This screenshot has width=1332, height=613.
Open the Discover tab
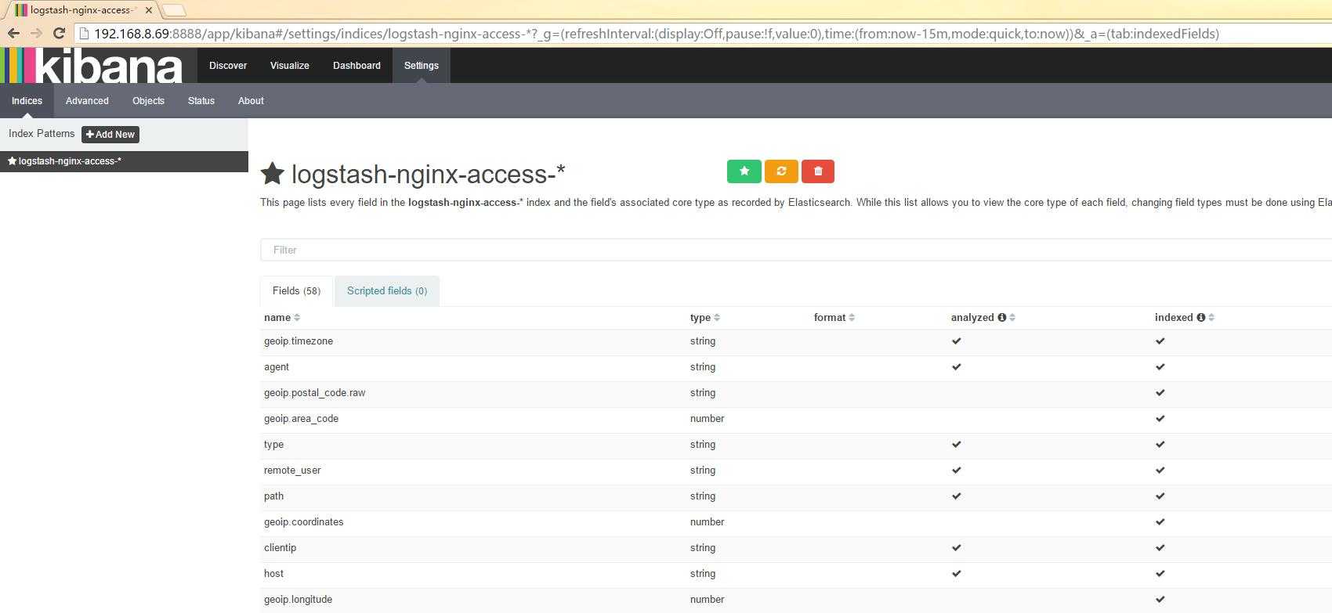pyautogui.click(x=228, y=66)
